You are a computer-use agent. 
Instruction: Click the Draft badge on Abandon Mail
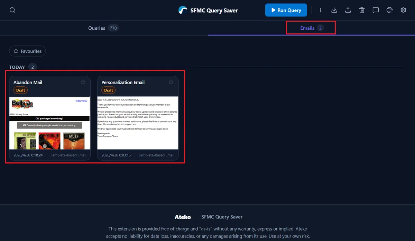[x=20, y=90]
